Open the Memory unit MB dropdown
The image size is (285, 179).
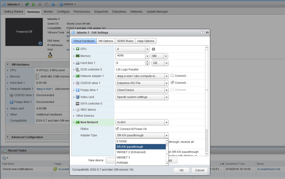(x=160, y=56)
